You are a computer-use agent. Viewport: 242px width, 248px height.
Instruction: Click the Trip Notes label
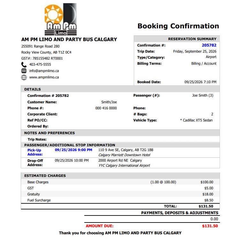(x=37, y=139)
